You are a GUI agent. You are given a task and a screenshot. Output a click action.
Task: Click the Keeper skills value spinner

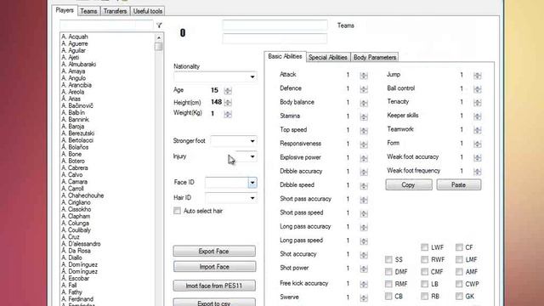(x=478, y=116)
